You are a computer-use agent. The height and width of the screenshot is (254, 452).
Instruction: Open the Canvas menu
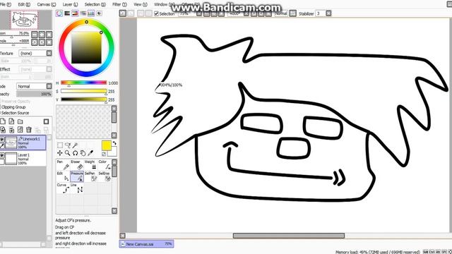[47, 4]
